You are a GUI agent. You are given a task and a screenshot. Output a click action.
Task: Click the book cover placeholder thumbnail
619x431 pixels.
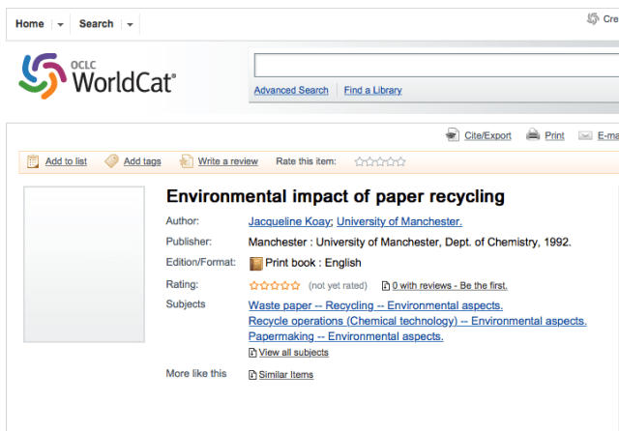pyautogui.click(x=84, y=265)
